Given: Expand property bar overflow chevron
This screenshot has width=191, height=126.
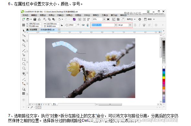Looking at the screenshot, I should 163,25.
